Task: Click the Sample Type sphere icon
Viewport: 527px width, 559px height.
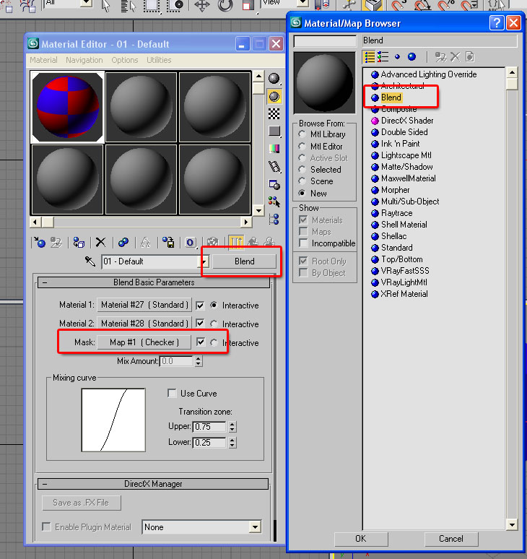Action: (x=274, y=79)
